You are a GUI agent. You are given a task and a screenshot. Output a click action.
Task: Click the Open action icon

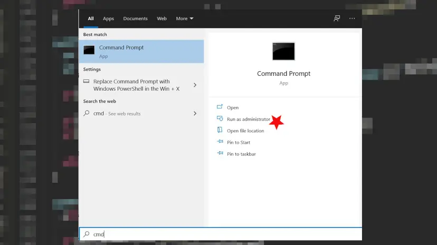220,107
